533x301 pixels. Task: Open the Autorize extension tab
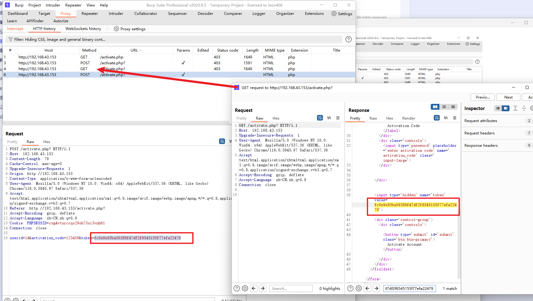click(61, 21)
